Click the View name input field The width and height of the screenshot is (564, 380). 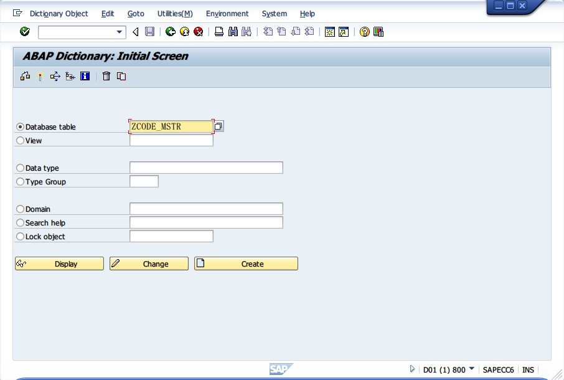171,140
